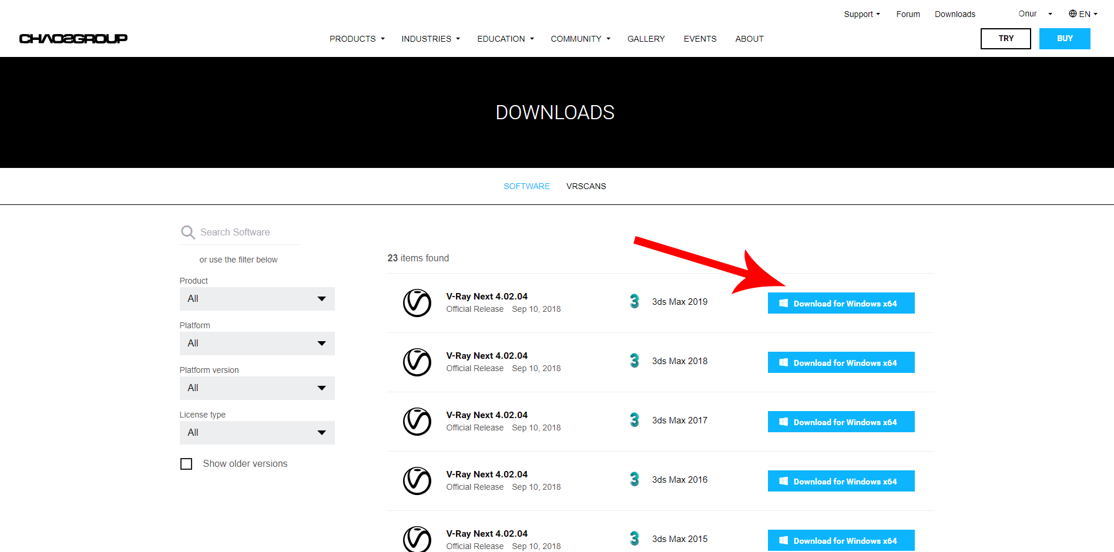Image resolution: width=1114 pixels, height=552 pixels.
Task: Click the '3ds Max 2017' label
Action: click(680, 420)
